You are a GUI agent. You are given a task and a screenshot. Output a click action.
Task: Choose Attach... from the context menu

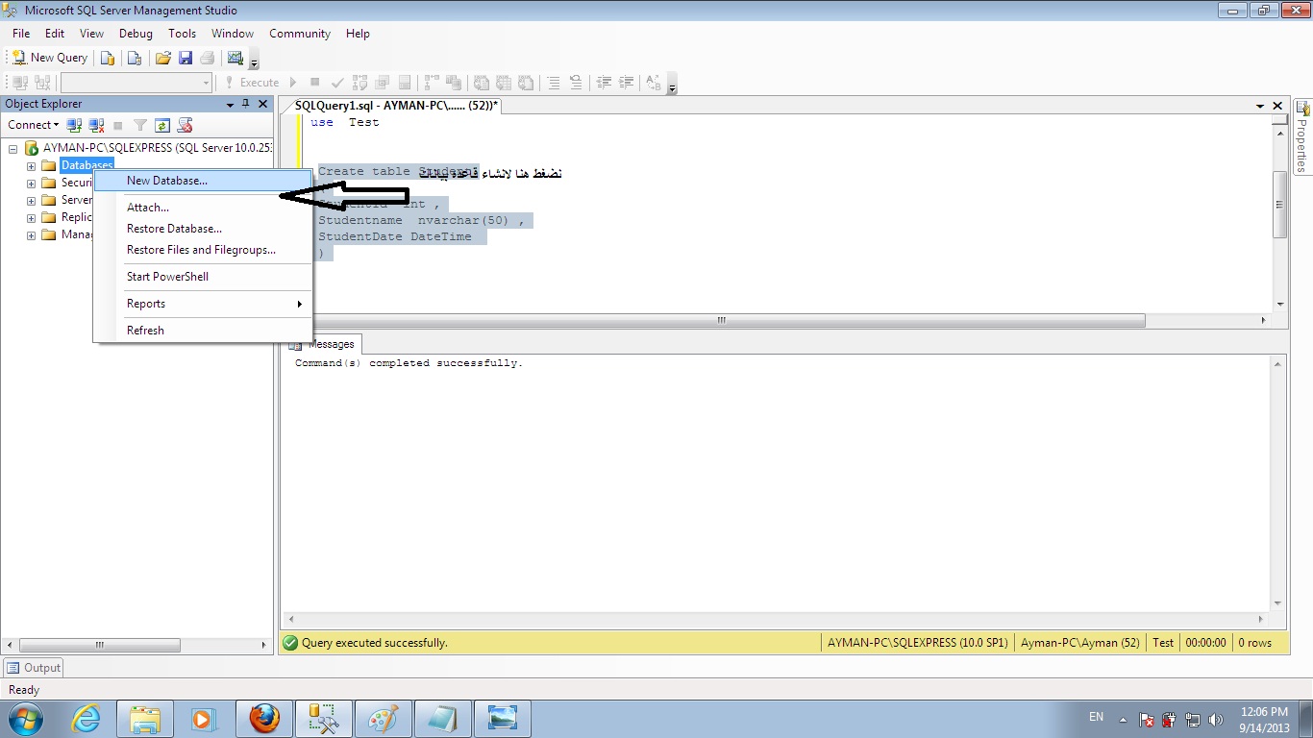pyautogui.click(x=203, y=208)
